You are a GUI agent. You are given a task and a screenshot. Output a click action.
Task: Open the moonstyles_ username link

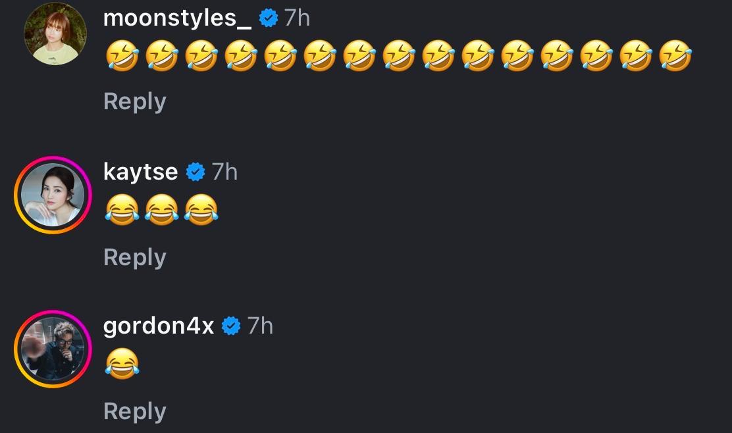click(x=177, y=18)
